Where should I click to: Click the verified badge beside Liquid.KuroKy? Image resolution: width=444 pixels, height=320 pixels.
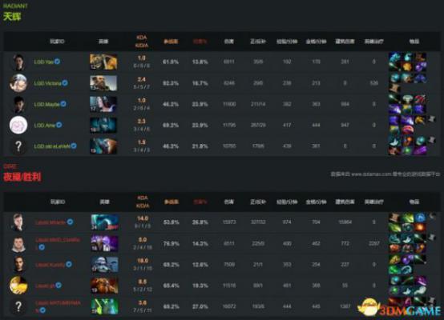pos(69,264)
